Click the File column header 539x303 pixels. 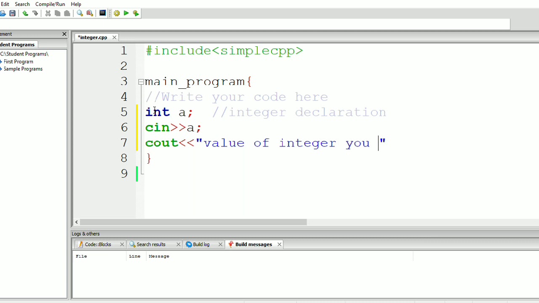(x=100, y=256)
